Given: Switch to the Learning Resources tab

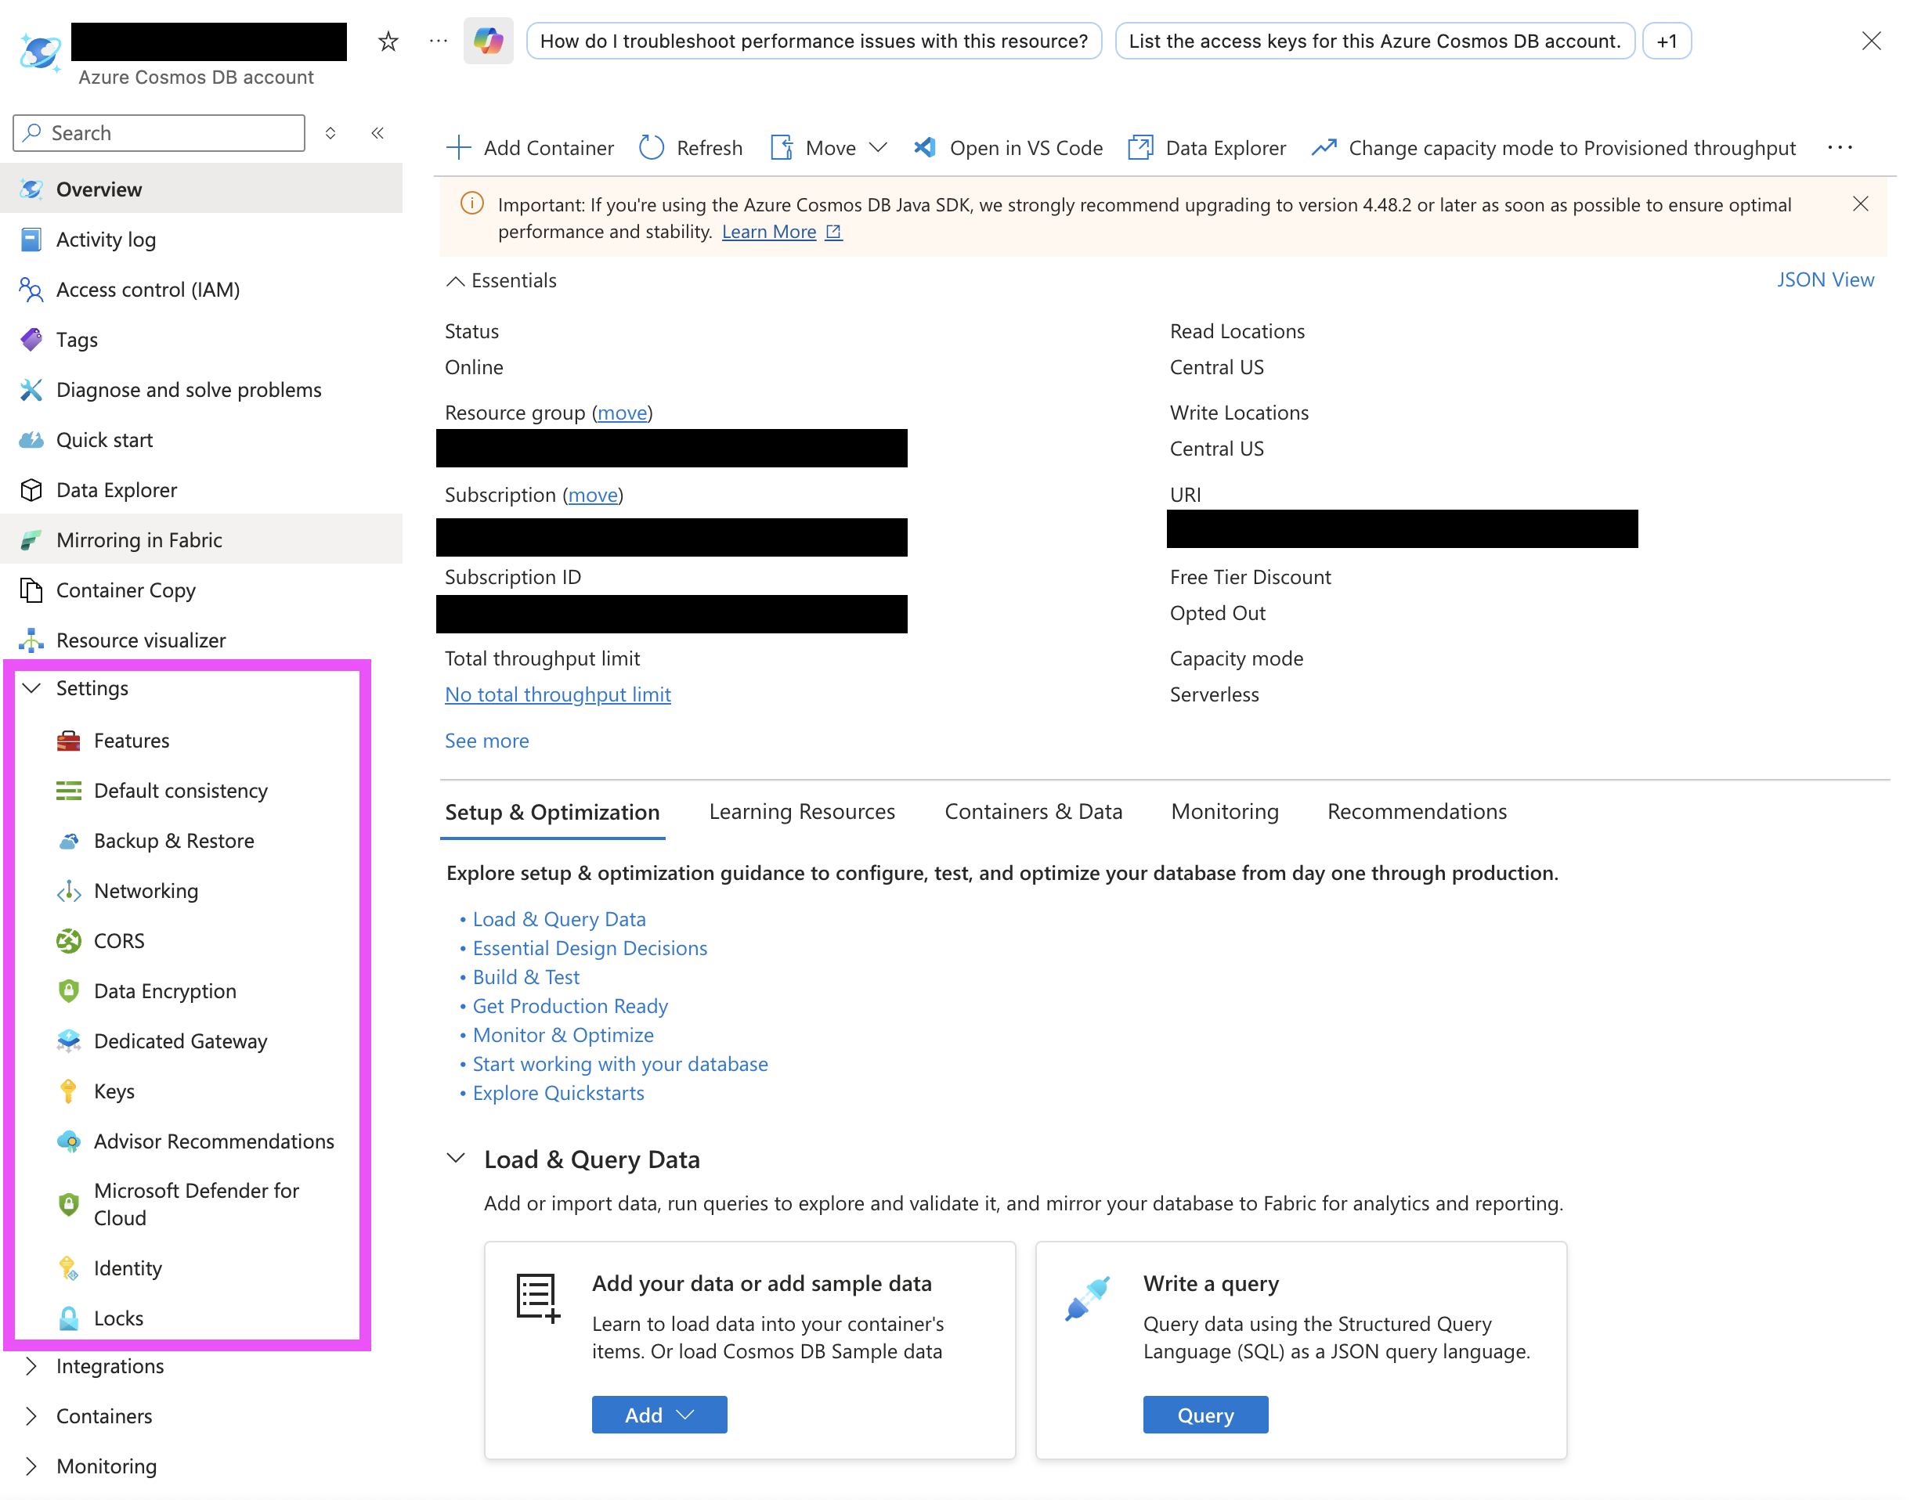Looking at the screenshot, I should tap(801, 811).
